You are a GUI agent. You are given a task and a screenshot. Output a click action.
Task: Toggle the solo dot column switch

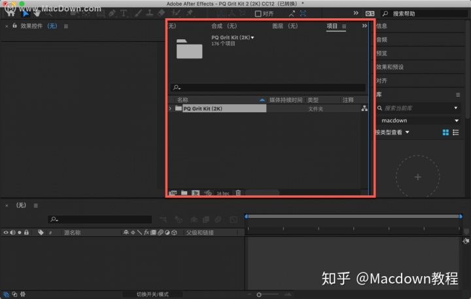[x=20, y=232]
